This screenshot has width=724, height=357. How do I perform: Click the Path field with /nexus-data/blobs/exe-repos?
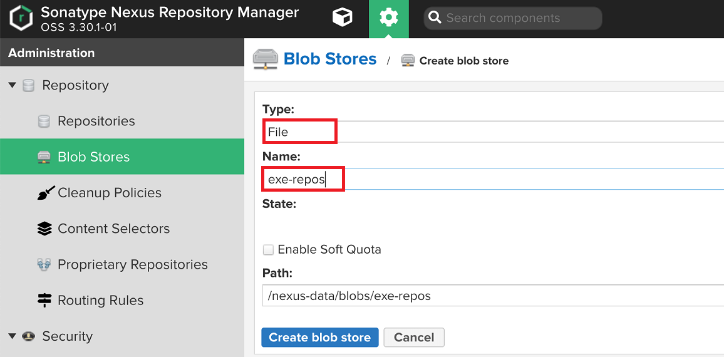click(493, 296)
